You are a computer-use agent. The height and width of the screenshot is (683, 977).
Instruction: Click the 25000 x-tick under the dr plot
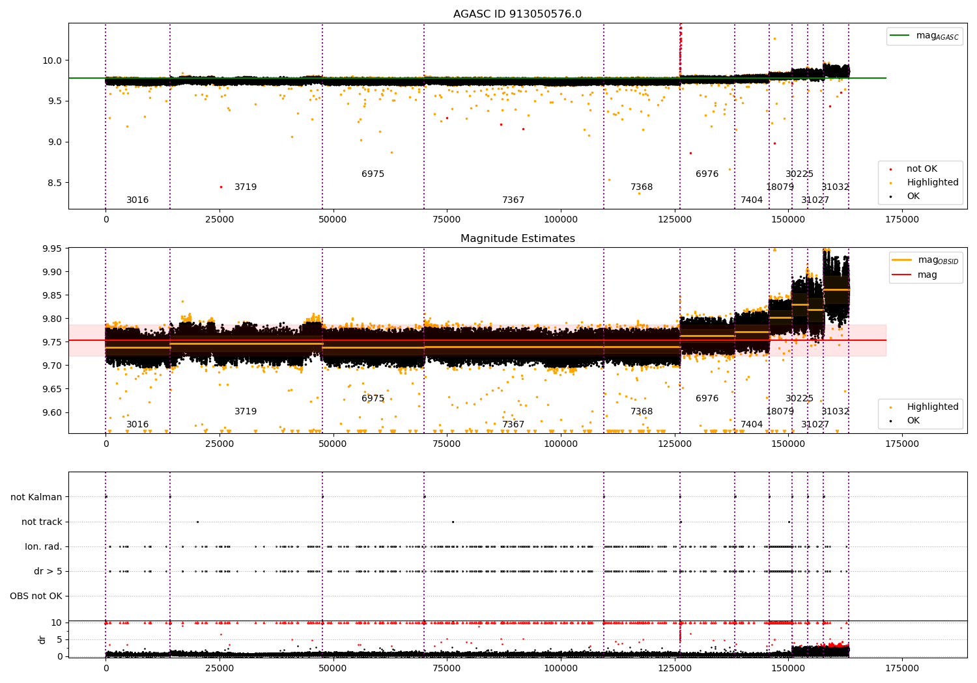(219, 669)
